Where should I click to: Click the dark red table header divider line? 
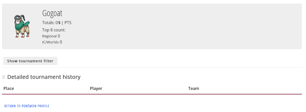tap(152, 94)
